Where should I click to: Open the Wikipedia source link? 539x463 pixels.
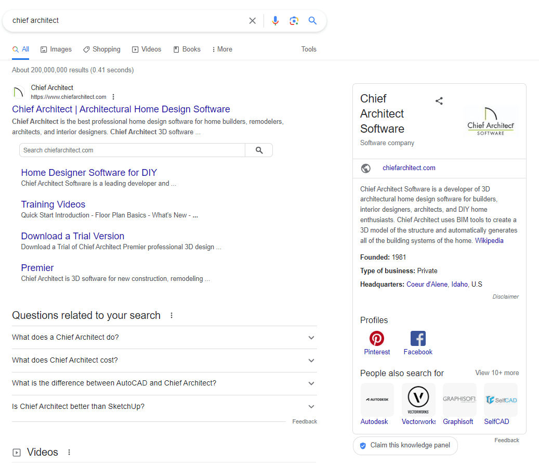coord(489,241)
